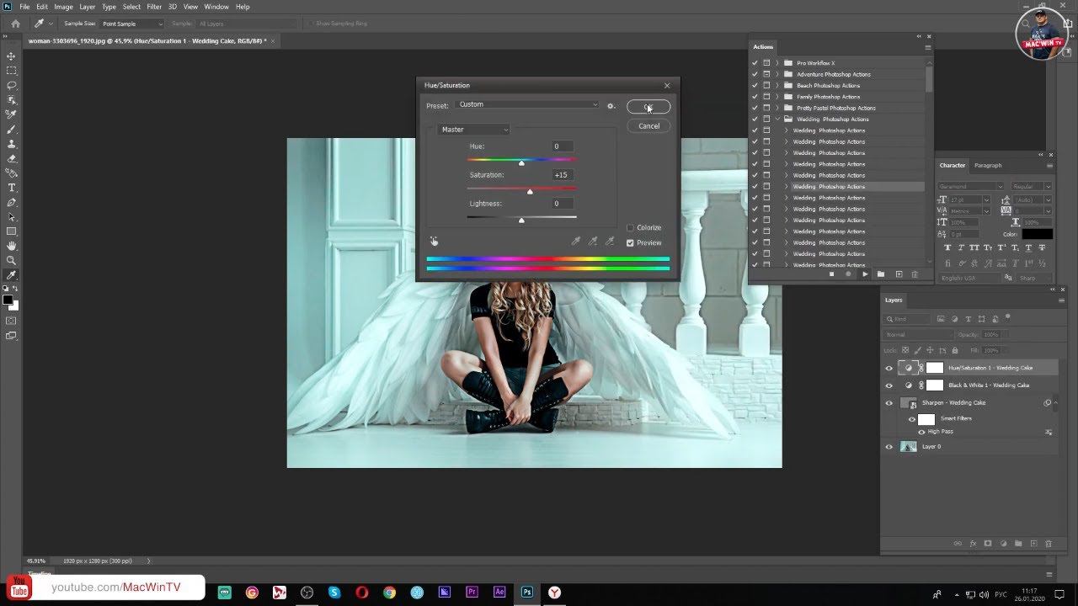This screenshot has height=606, width=1078.
Task: Click the Play selection button in Actions panel
Action: [x=864, y=274]
